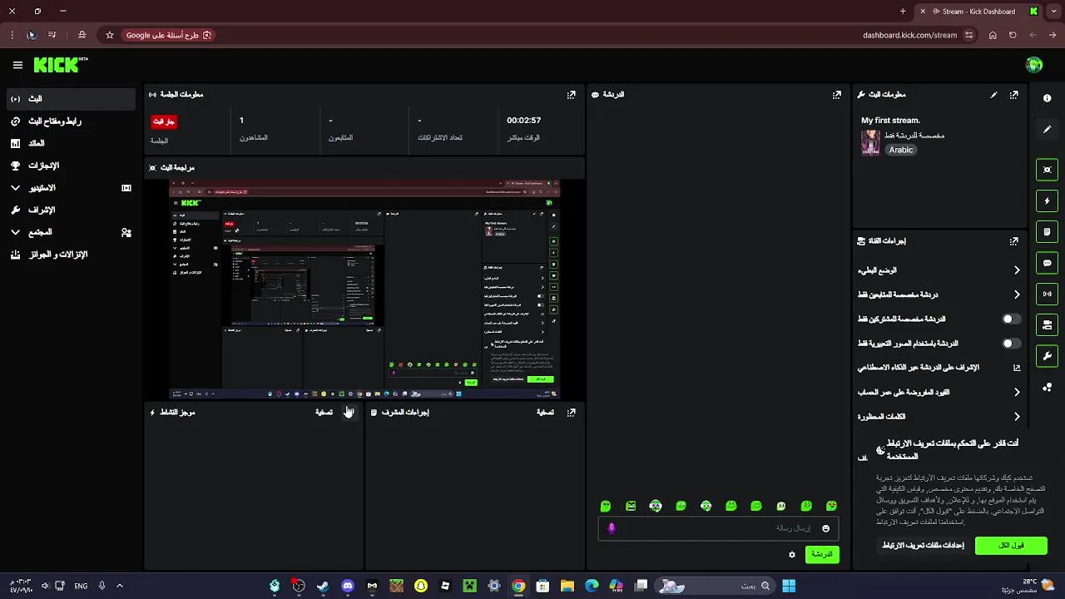Open the external AI chat moderation link icon

(x=1016, y=367)
